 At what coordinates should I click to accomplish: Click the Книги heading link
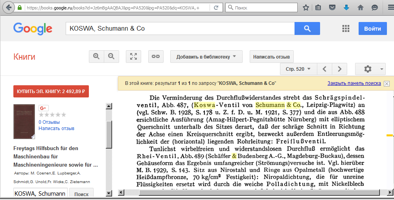click(24, 57)
